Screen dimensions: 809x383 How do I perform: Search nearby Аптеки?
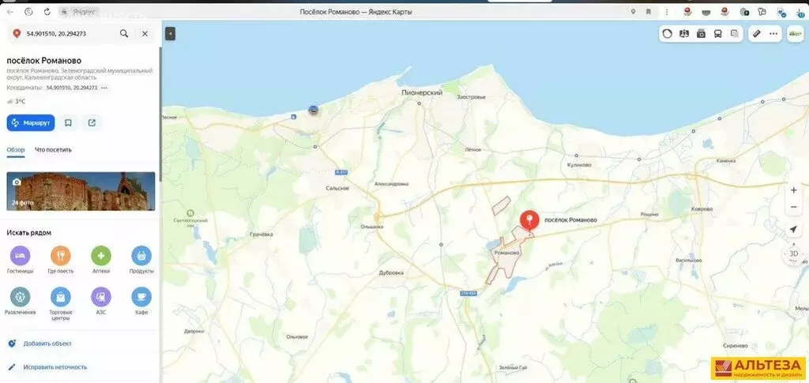pos(101,260)
